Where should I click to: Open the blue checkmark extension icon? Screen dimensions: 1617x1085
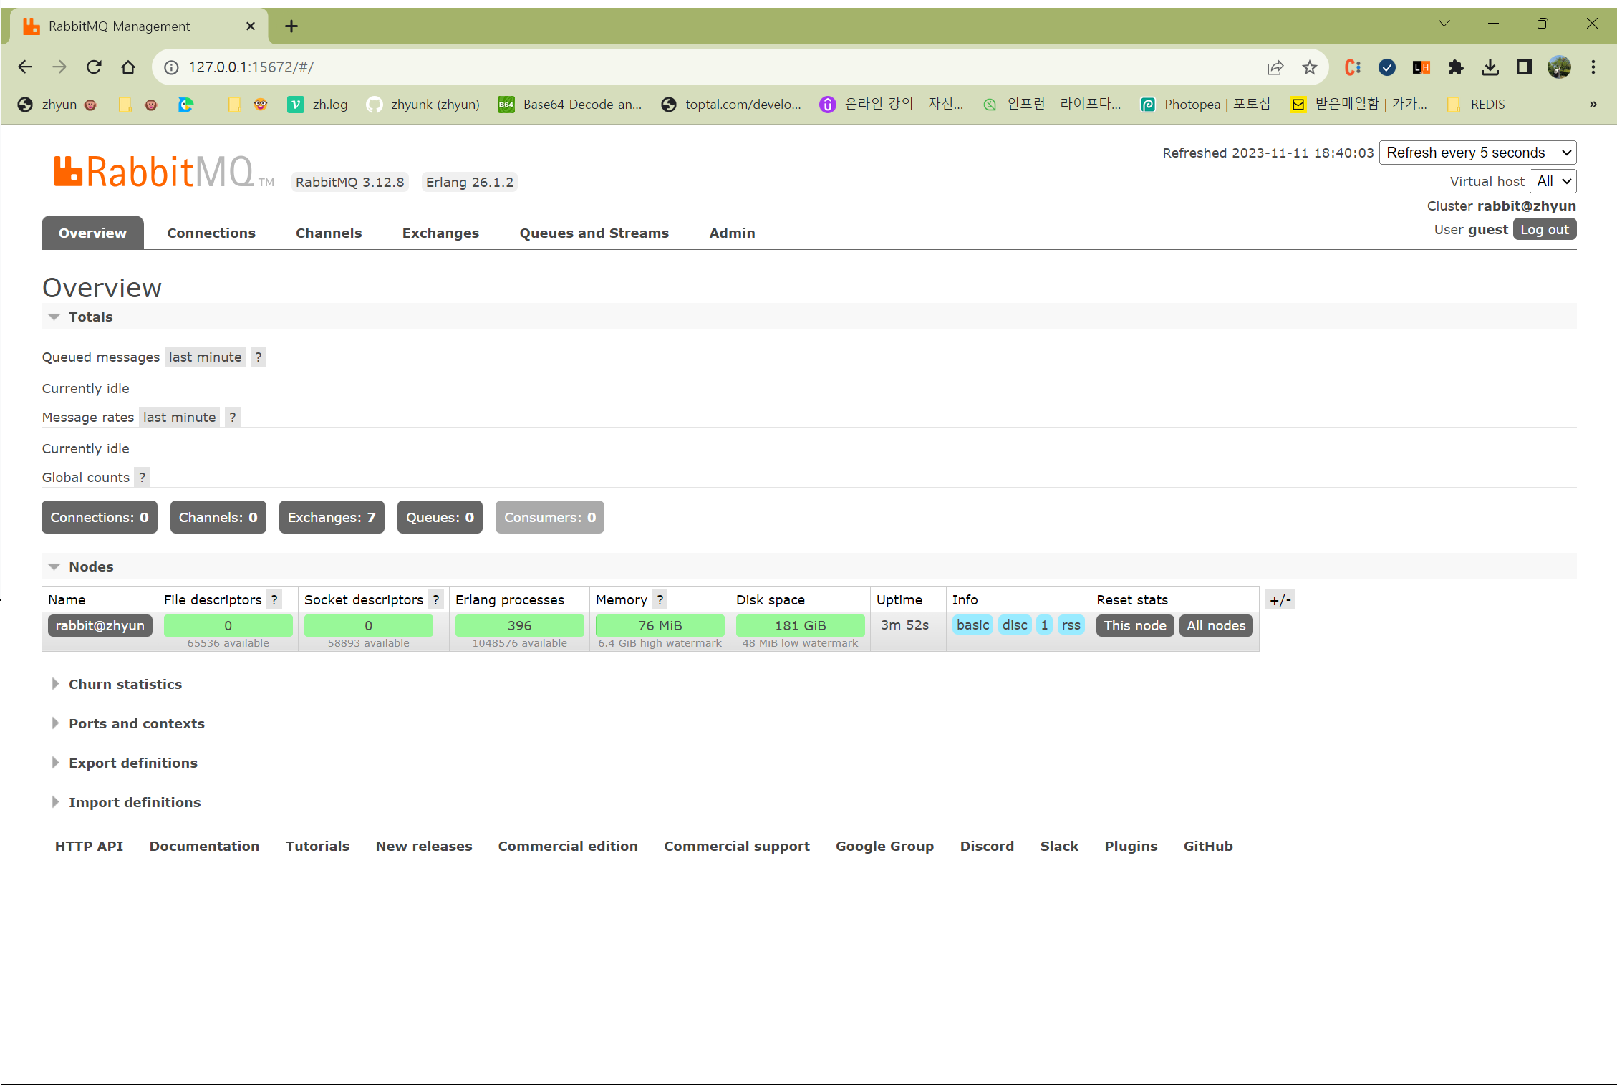coord(1387,67)
